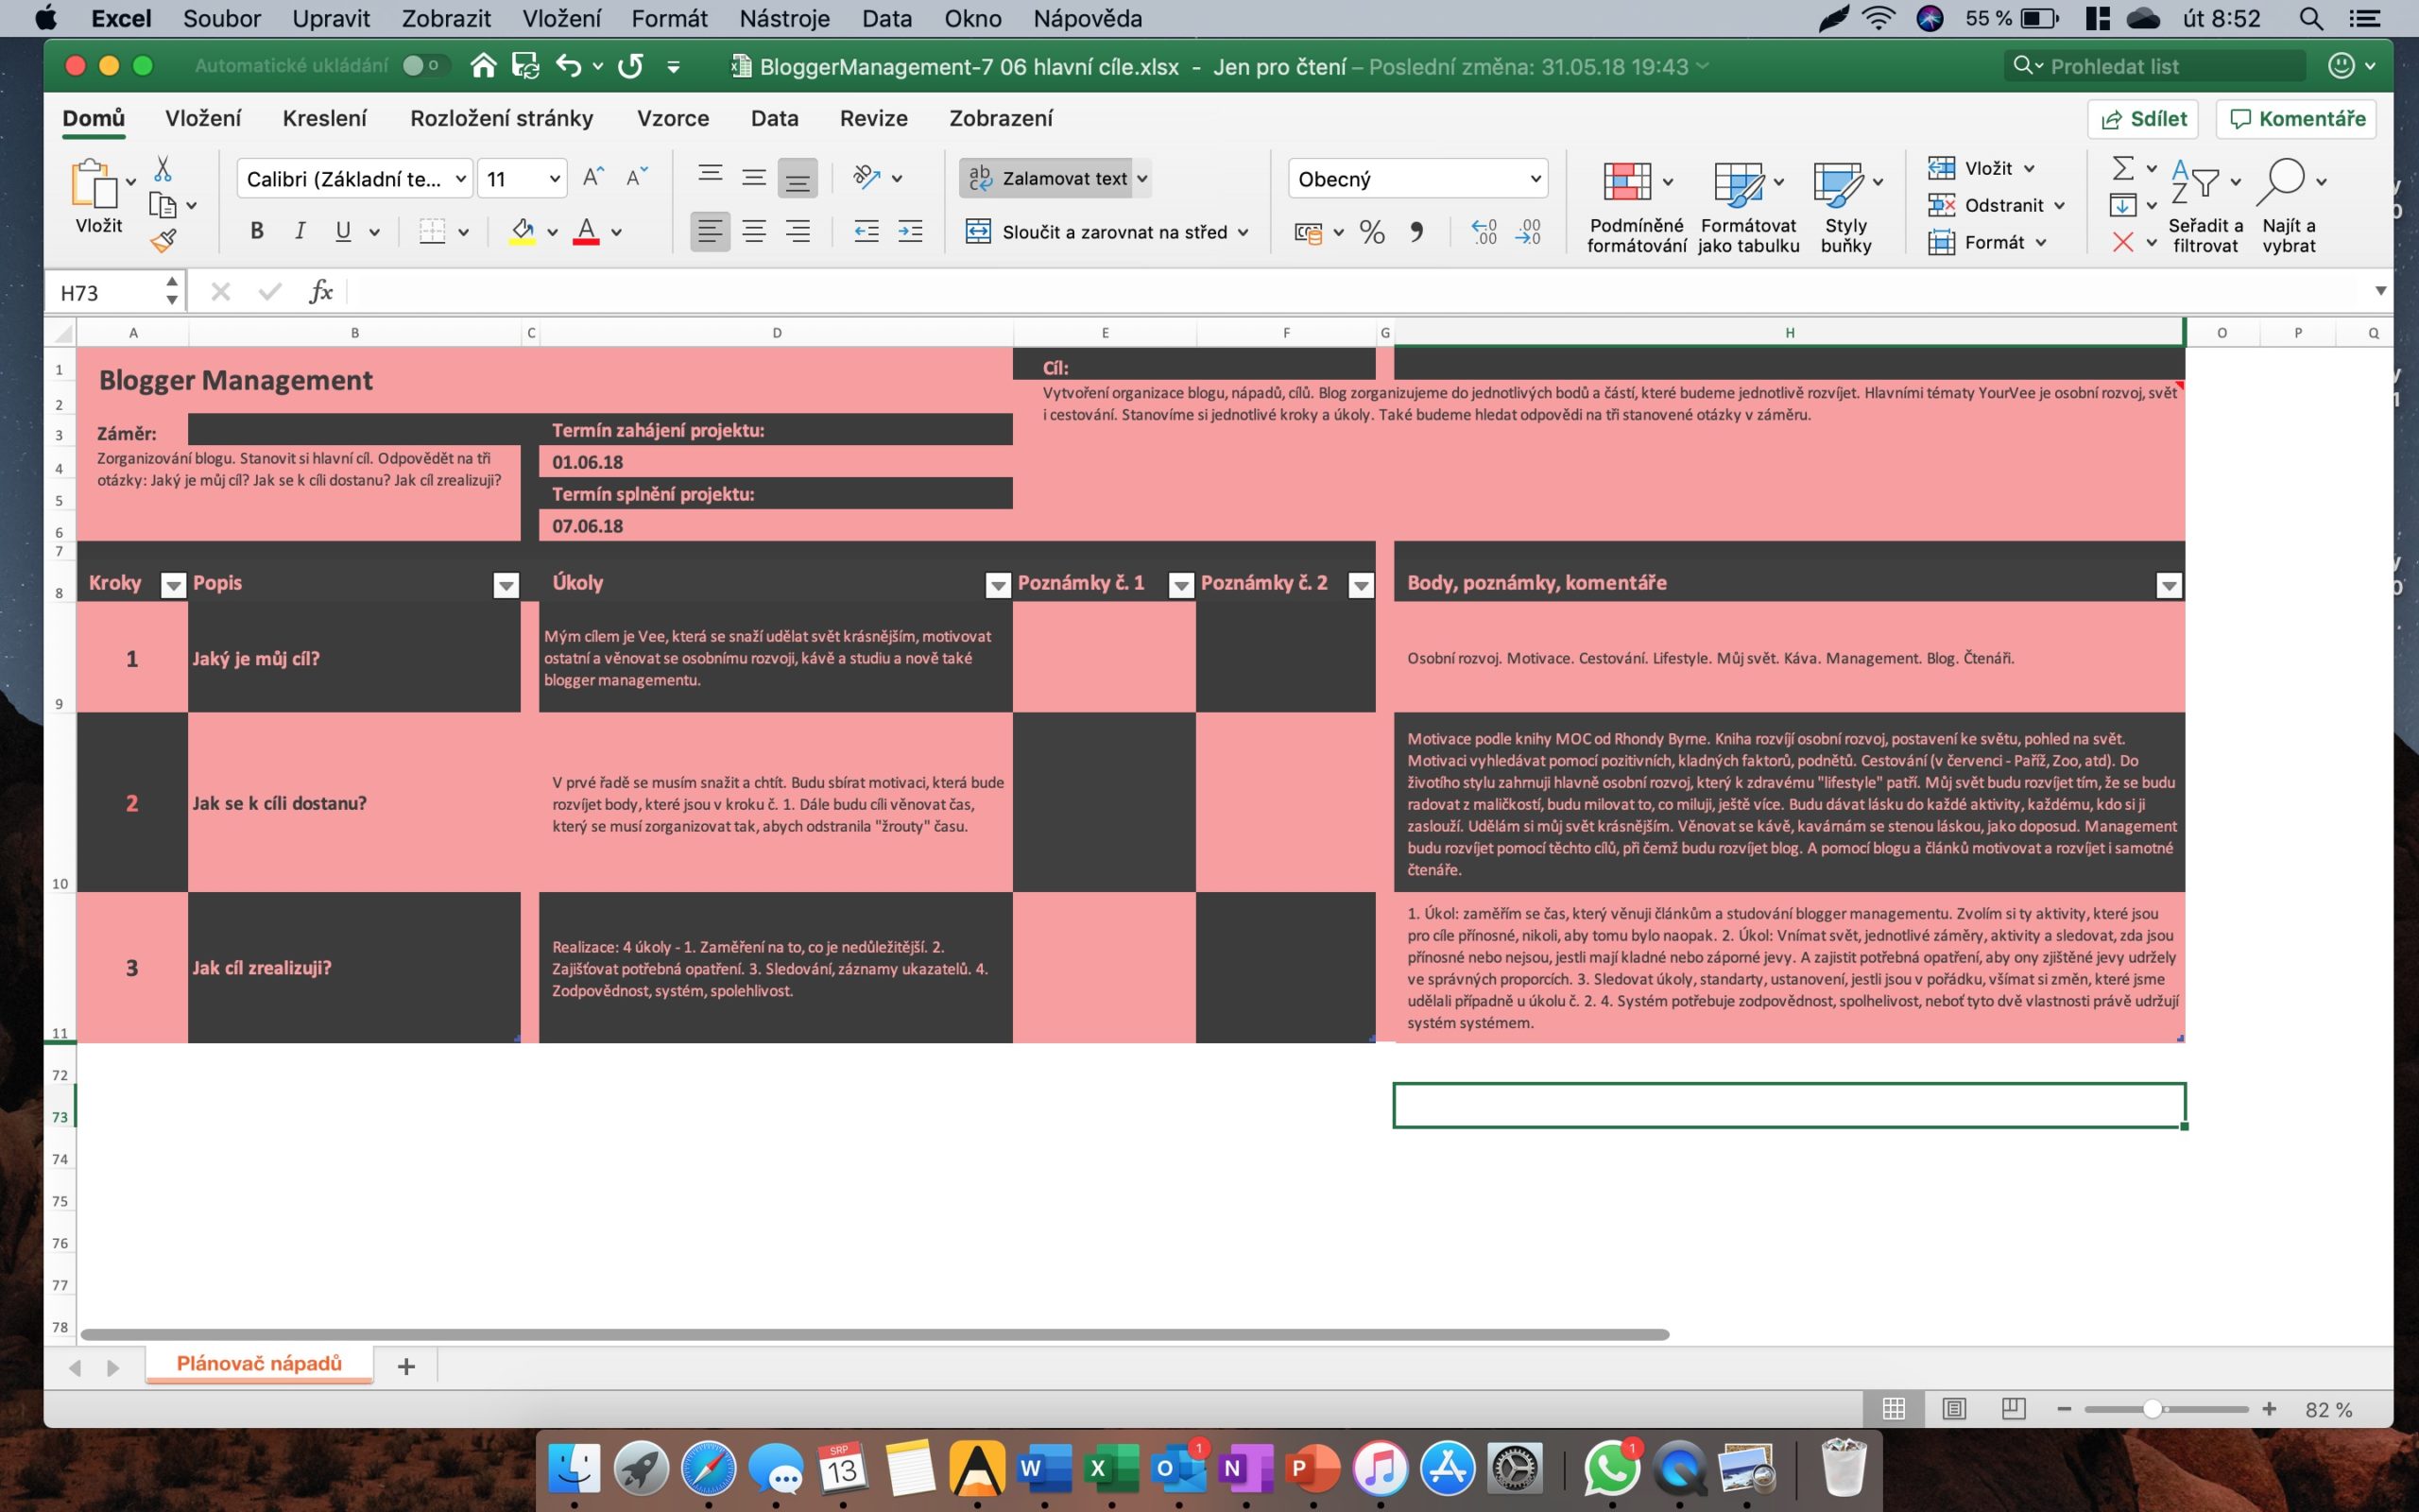Apply italic formatting
The height and width of the screenshot is (1512, 2419).
click(299, 231)
